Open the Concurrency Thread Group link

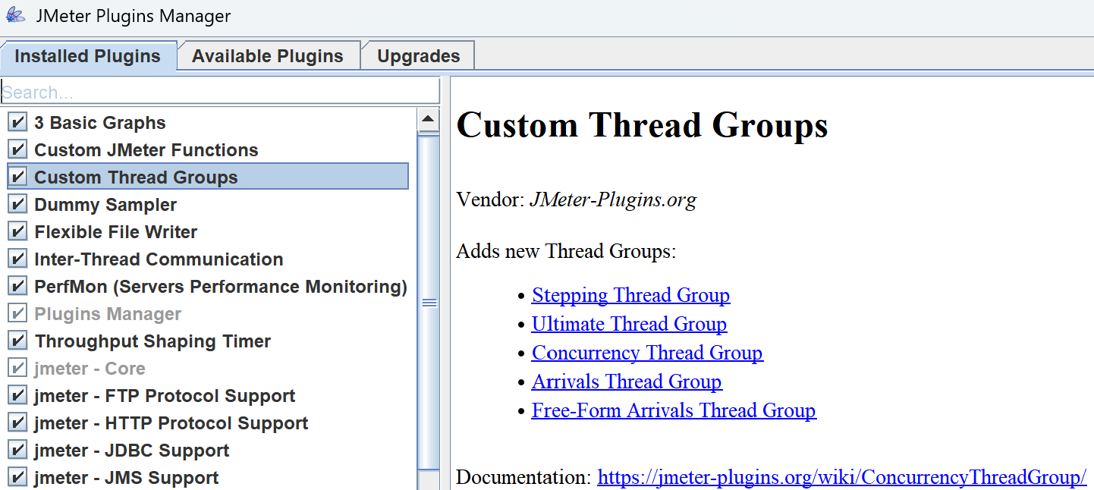[x=647, y=353]
